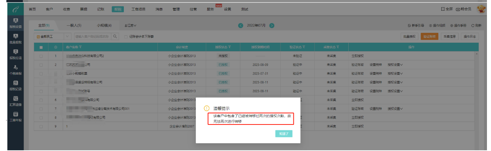Open the 江苏 region dropdown
Viewport: 491px width, 151px height.
[x=130, y=25]
